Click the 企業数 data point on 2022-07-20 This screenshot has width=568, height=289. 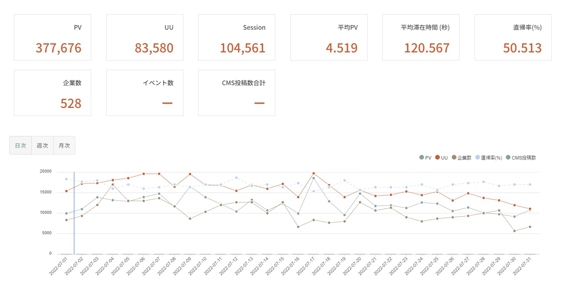pyautogui.click(x=360, y=202)
